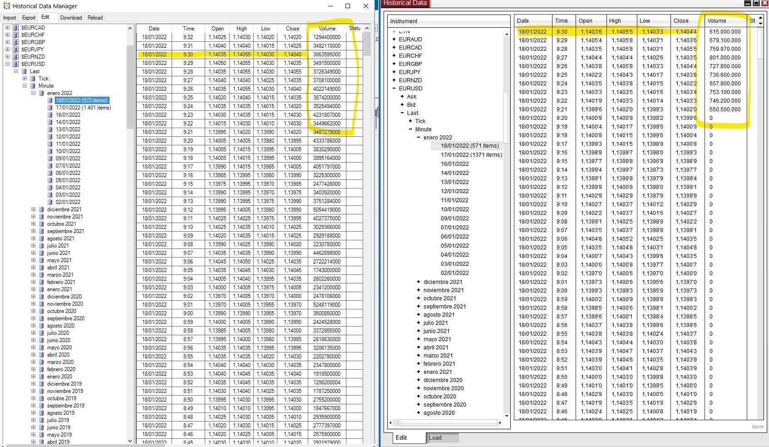The width and height of the screenshot is (769, 447).
Task: Select '17/01/2022 (1.401 items)' in Data Manager
Action: 84,108
